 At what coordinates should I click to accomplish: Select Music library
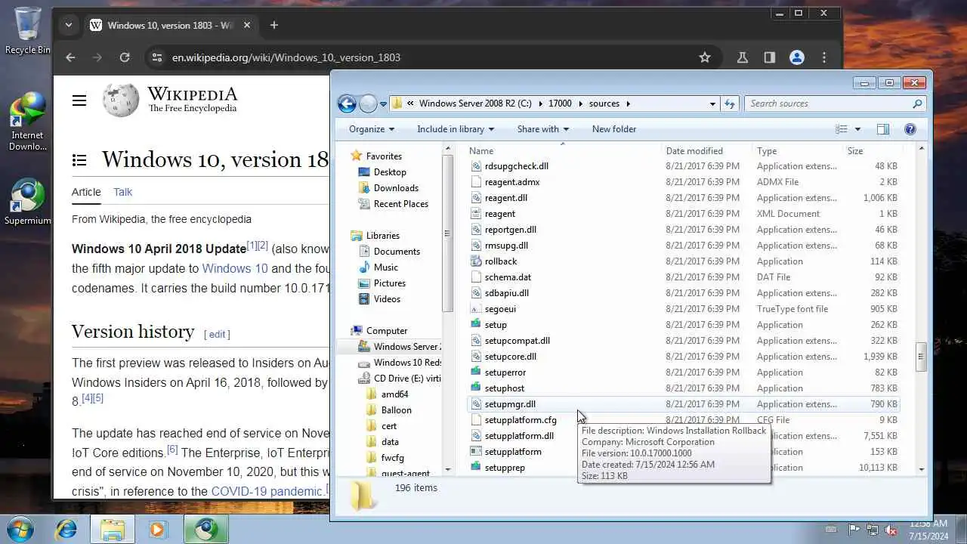pyautogui.click(x=385, y=267)
